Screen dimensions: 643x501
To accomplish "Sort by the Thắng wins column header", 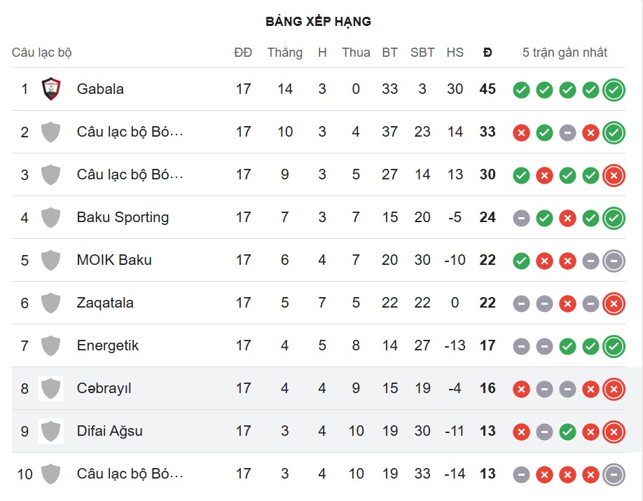I will coord(284,52).
